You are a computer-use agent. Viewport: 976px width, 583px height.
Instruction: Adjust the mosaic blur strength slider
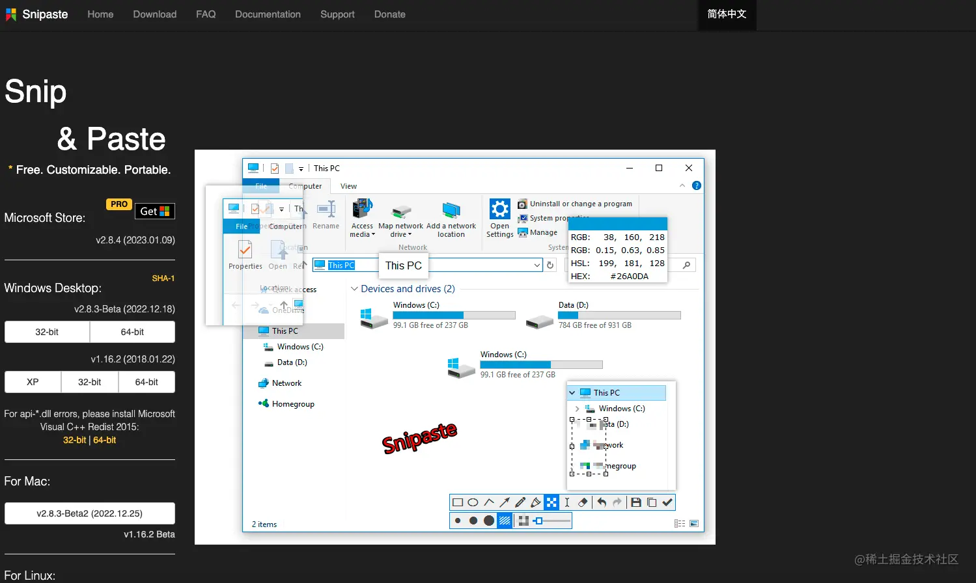(x=551, y=521)
